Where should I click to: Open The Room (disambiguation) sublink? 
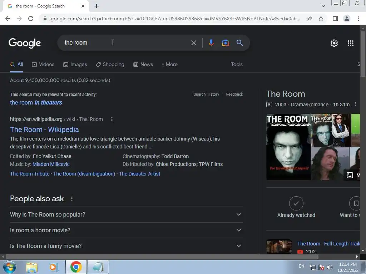[84, 174]
